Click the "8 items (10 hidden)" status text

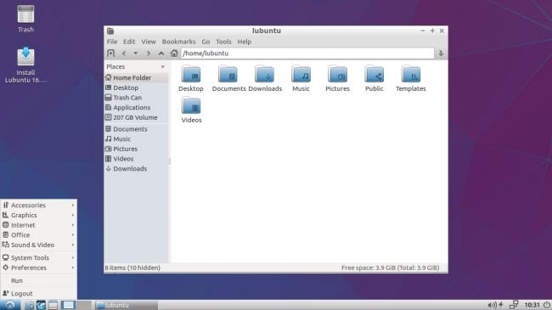[x=132, y=268]
